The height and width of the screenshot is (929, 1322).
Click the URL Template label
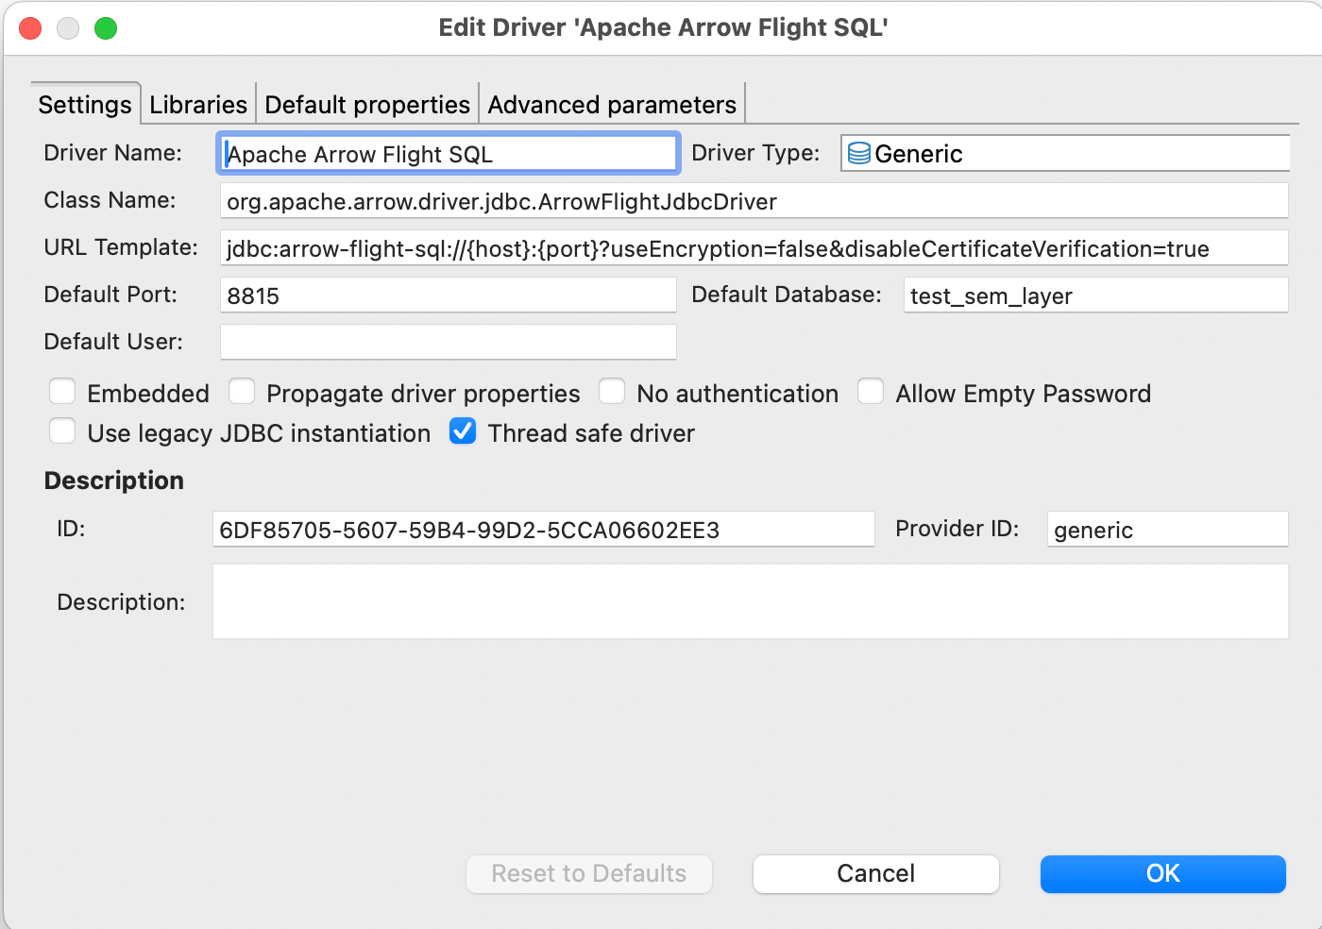click(121, 247)
